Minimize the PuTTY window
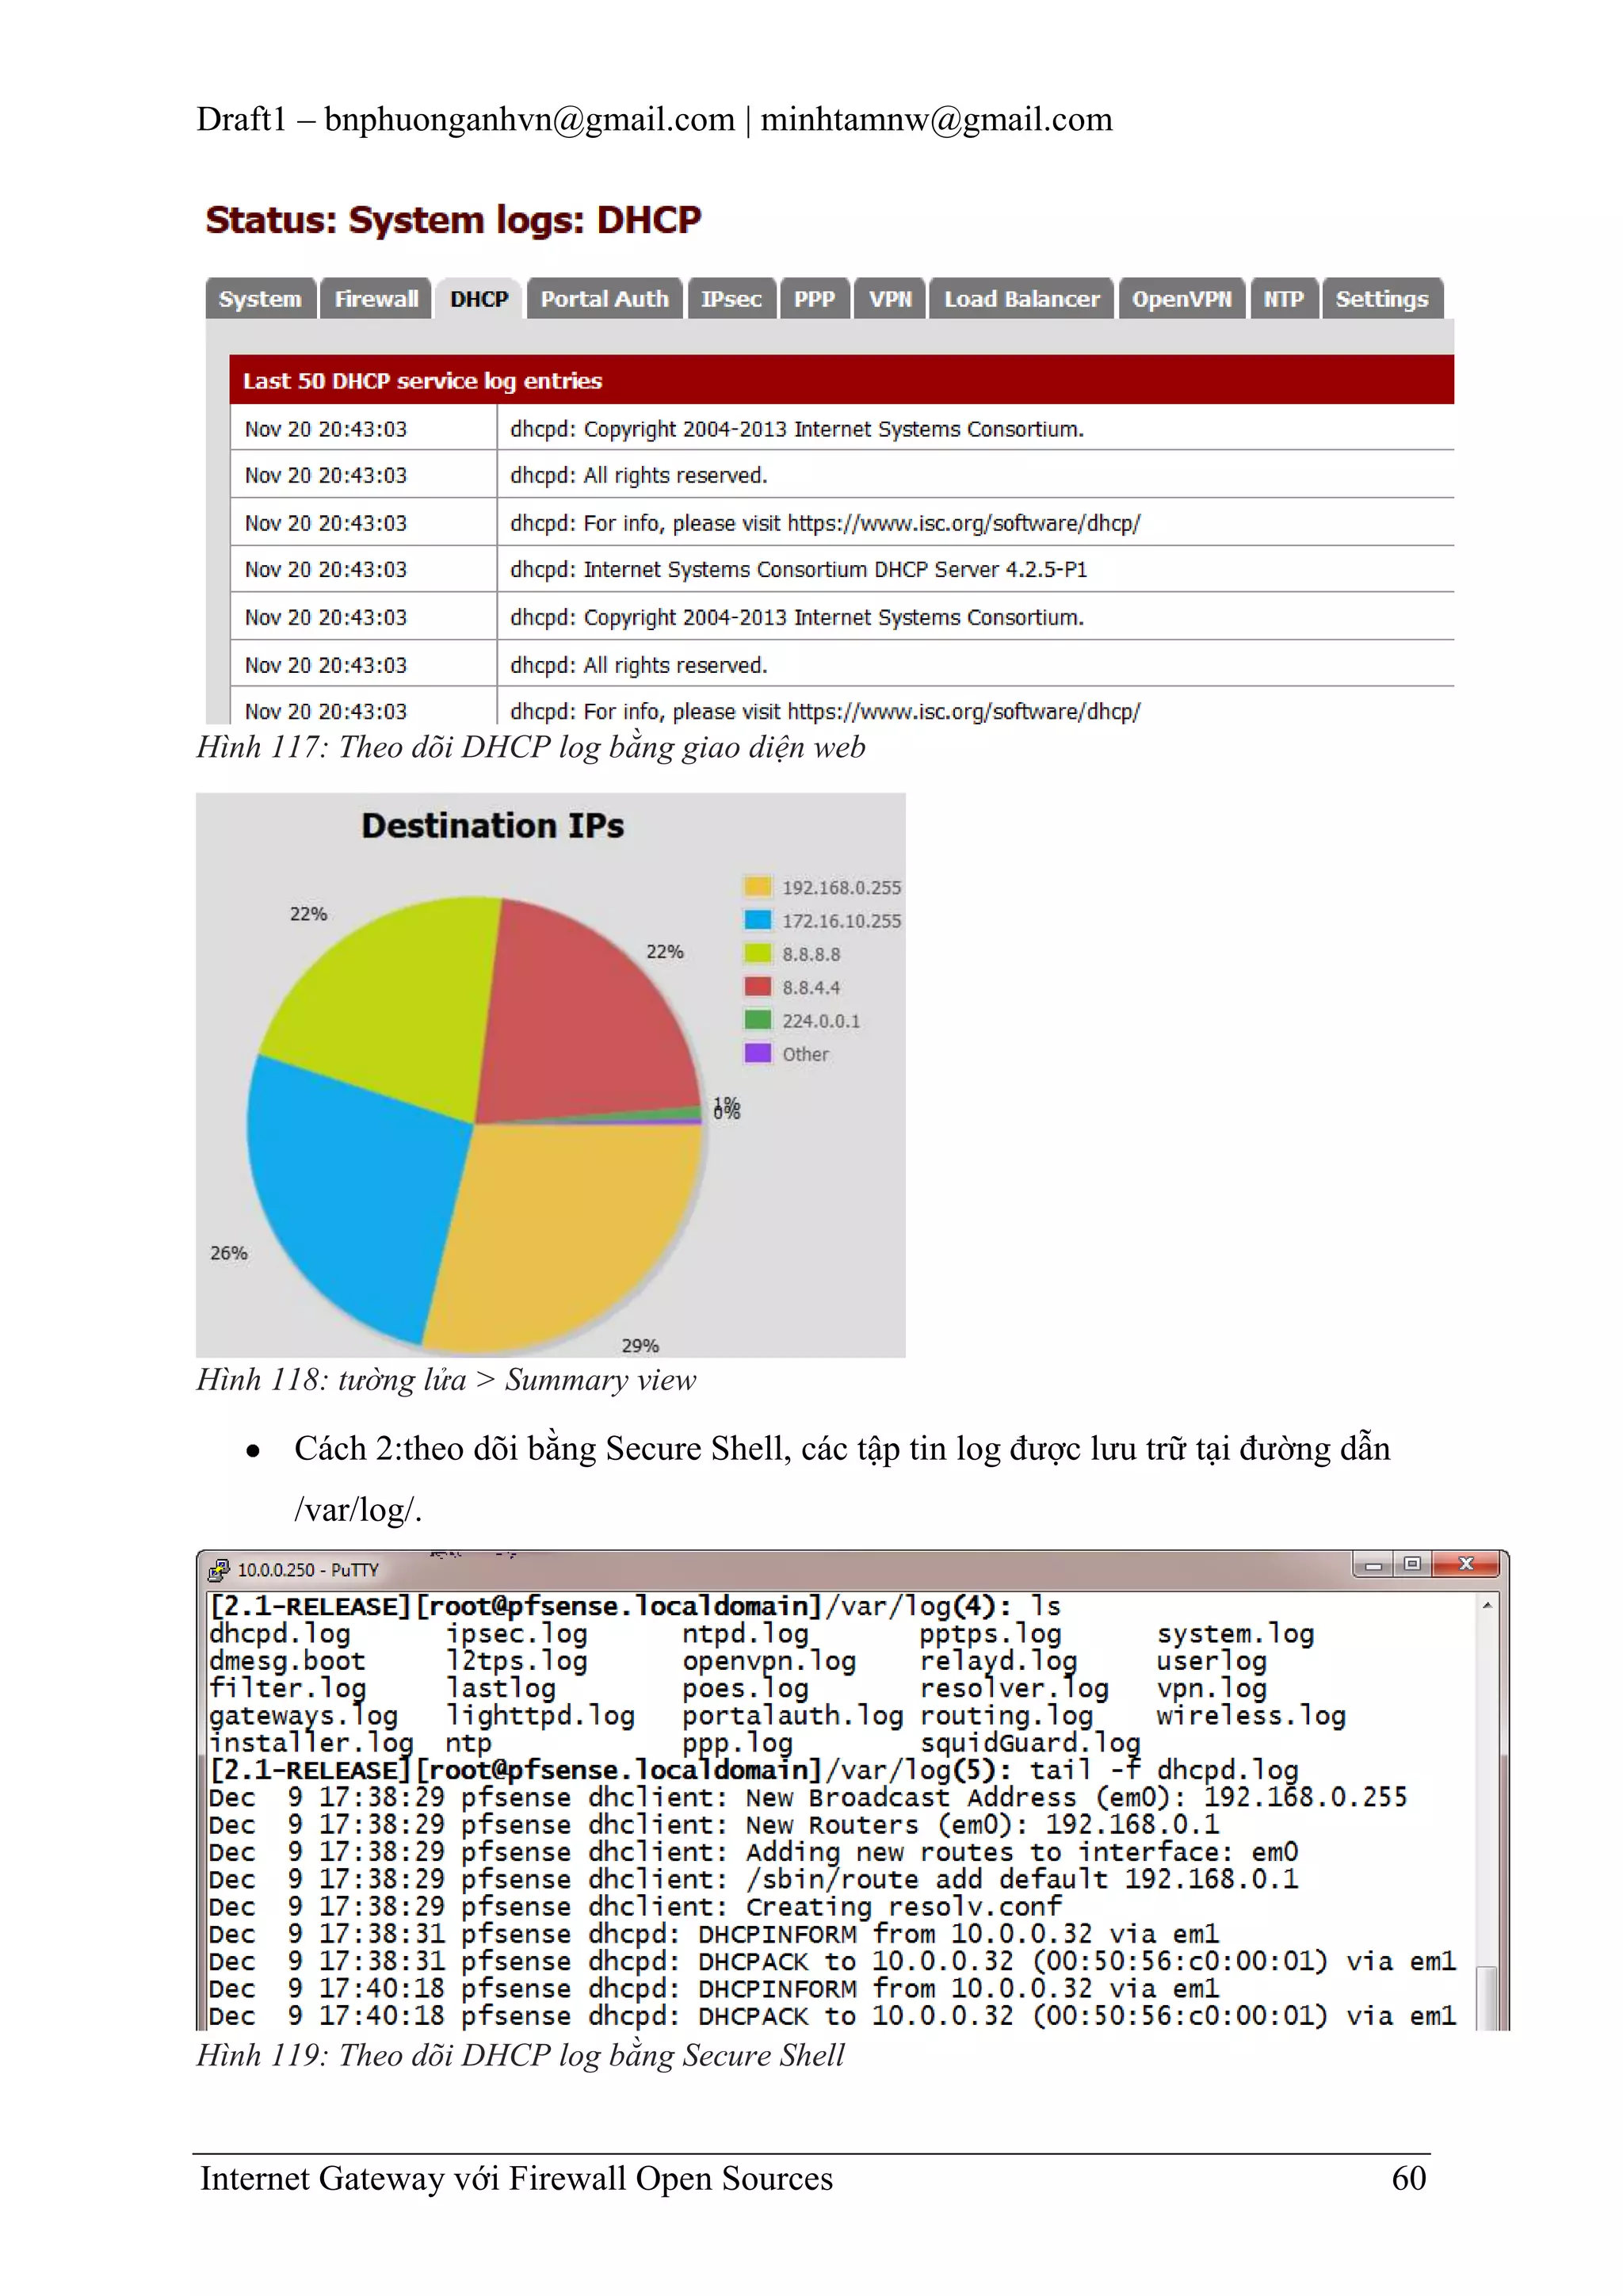Screen dimensions: 1623x2296 pos(1373,1564)
